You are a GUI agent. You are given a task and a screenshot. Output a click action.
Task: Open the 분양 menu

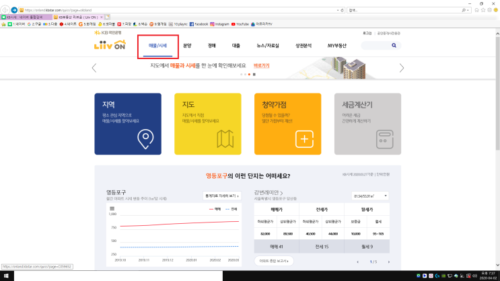(x=187, y=46)
